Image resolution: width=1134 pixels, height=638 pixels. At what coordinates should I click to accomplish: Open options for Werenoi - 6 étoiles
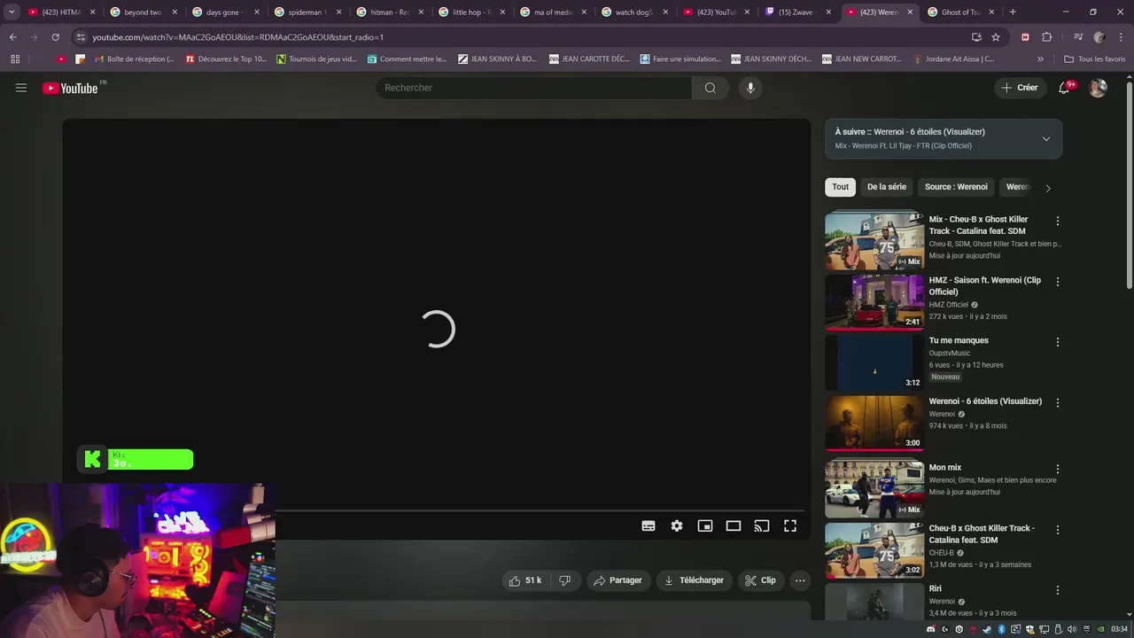[x=1057, y=402]
